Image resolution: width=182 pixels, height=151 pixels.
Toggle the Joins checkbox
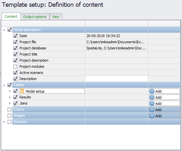click(15, 103)
